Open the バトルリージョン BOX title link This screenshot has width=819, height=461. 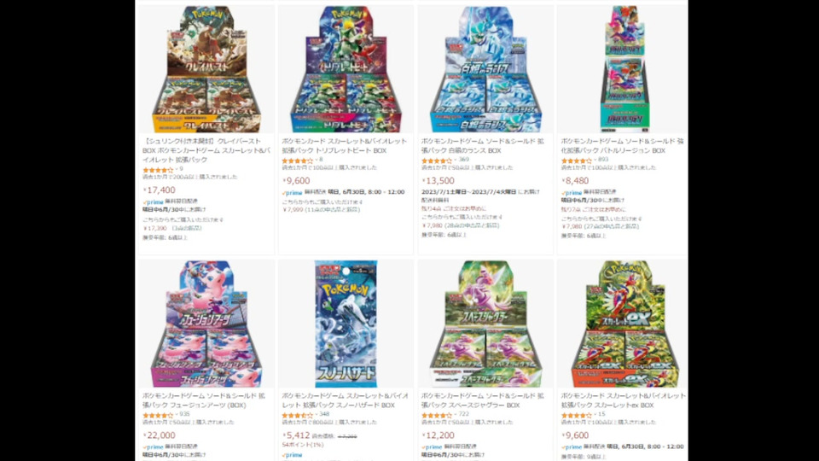tap(622, 146)
